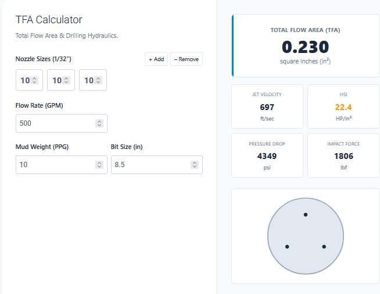Click the HSI value 22.4

coord(343,107)
